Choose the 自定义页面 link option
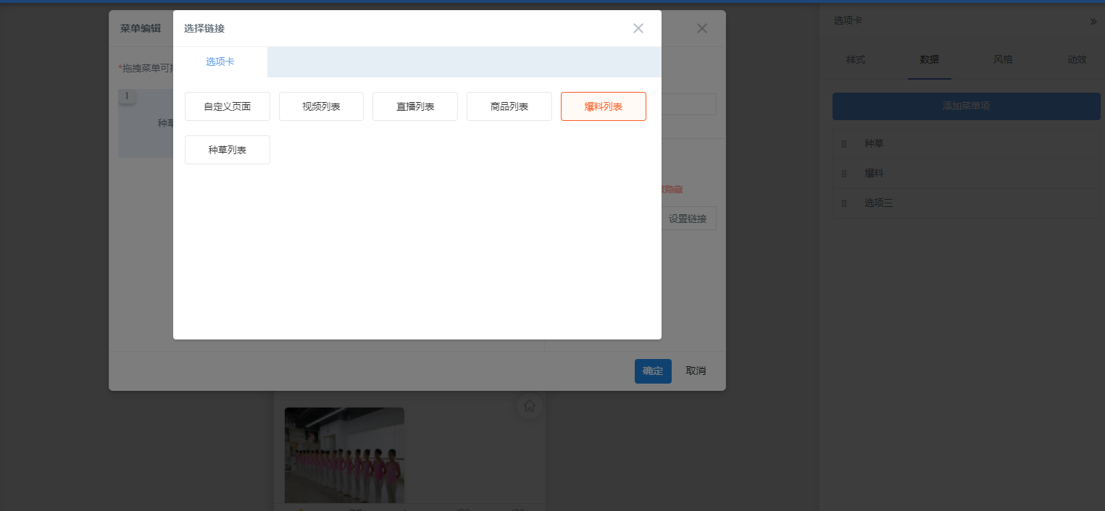The width and height of the screenshot is (1105, 511). (228, 106)
